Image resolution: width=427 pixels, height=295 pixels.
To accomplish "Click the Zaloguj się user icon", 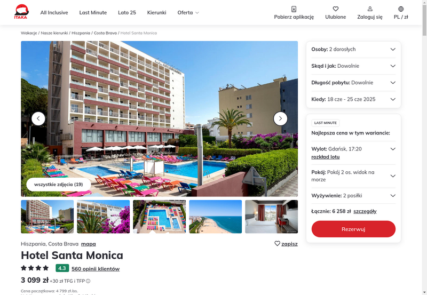I will tap(370, 9).
